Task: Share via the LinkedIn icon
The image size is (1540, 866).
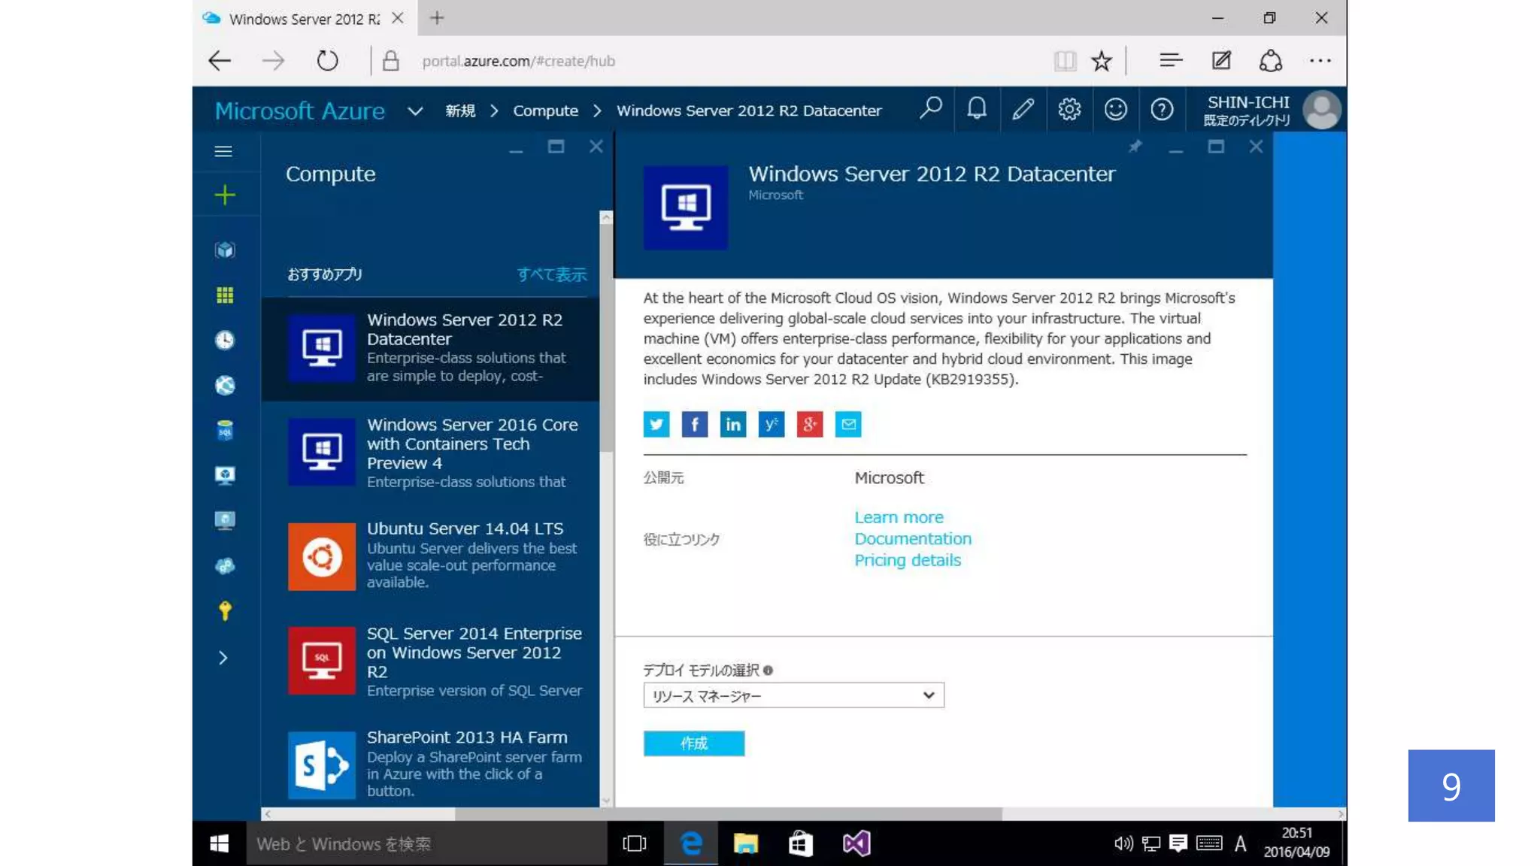Action: tap(732, 425)
